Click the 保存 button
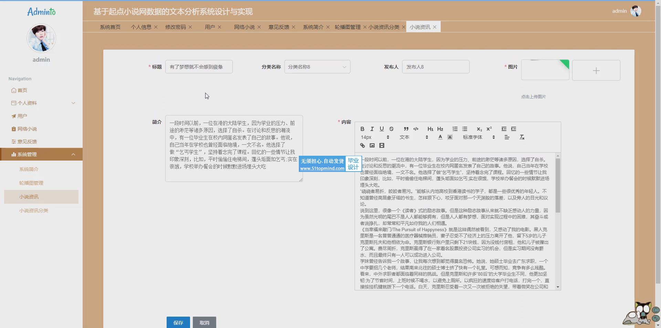 point(178,322)
